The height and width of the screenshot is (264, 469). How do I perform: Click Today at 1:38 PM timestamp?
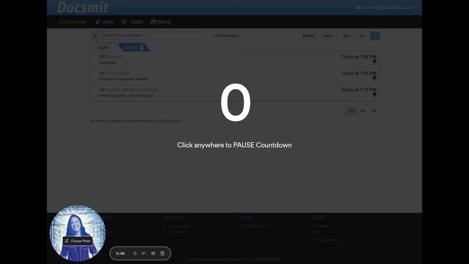coord(358,57)
